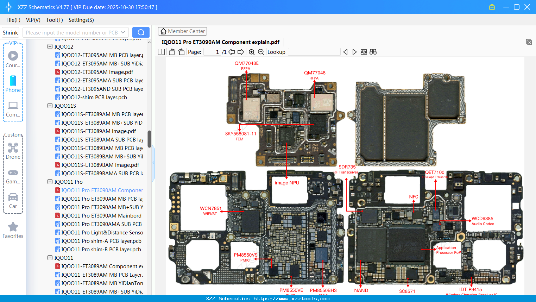Go to the next page arrow
536x302 pixels.
click(x=241, y=52)
